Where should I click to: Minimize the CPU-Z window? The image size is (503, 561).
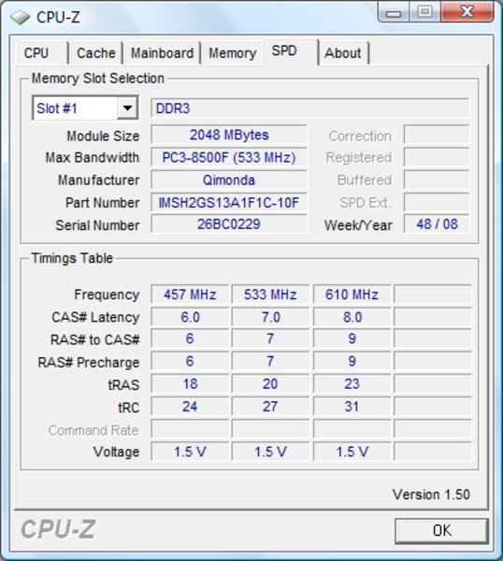[394, 12]
